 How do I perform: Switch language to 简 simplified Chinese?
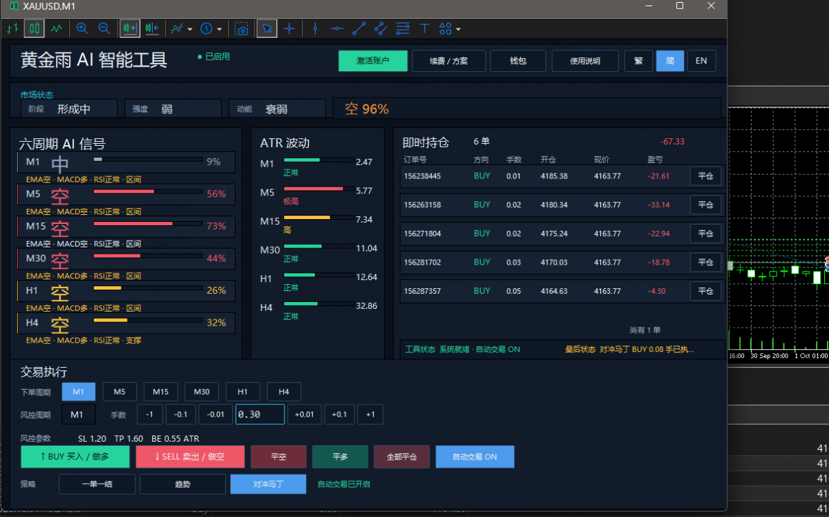click(x=670, y=61)
